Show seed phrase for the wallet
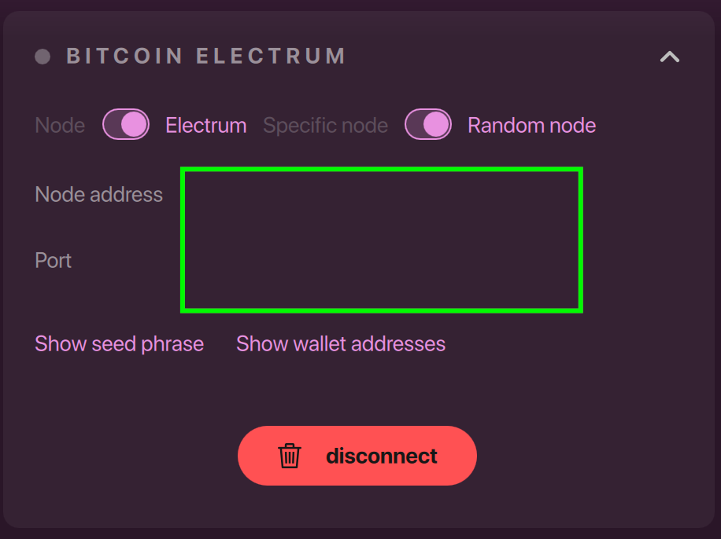721x539 pixels. pyautogui.click(x=119, y=343)
